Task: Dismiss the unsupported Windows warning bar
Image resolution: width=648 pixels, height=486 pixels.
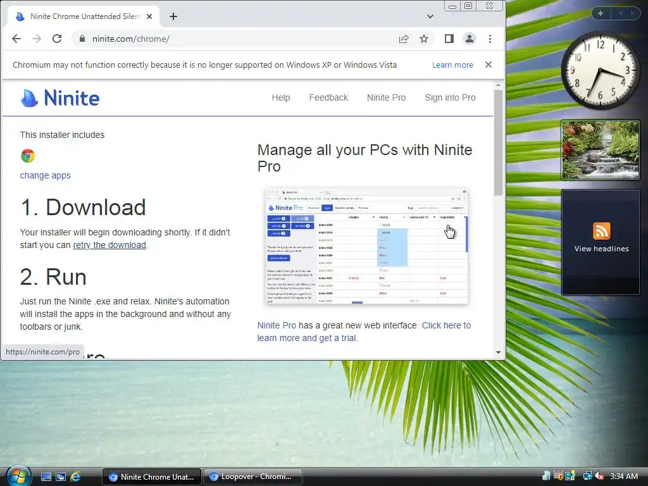Action: (489, 65)
